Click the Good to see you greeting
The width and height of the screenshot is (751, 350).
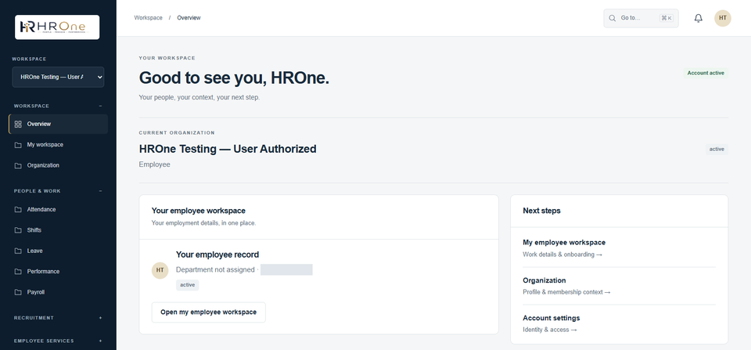234,78
